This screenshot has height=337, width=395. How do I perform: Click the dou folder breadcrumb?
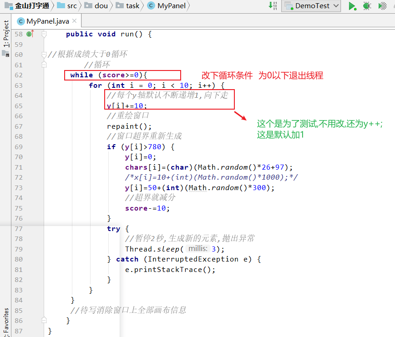click(x=96, y=6)
